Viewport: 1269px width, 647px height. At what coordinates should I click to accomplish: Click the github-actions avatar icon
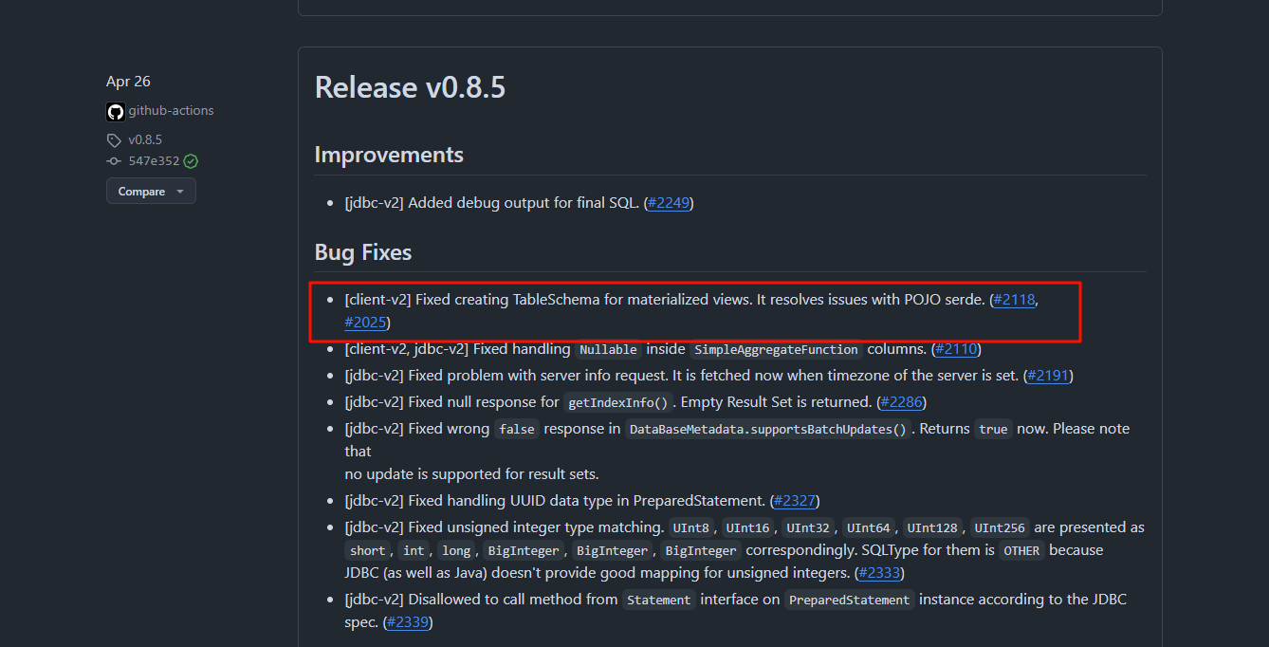pos(115,111)
